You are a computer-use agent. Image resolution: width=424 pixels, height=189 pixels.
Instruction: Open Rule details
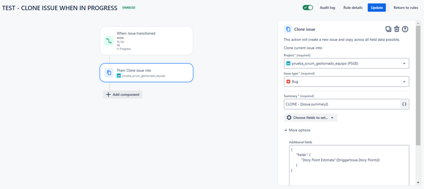353,8
